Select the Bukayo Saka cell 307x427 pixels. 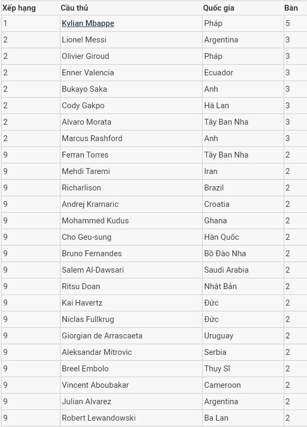(131, 89)
